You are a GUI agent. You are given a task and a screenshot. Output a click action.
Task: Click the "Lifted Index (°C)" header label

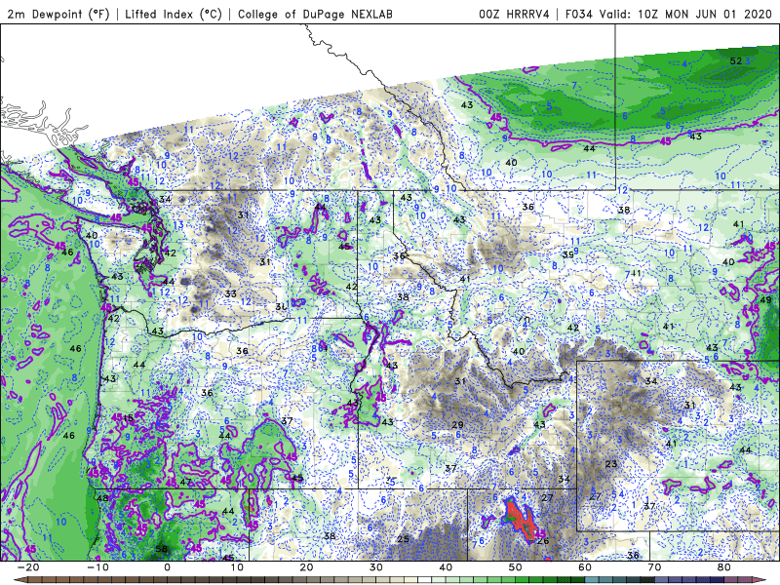point(174,14)
